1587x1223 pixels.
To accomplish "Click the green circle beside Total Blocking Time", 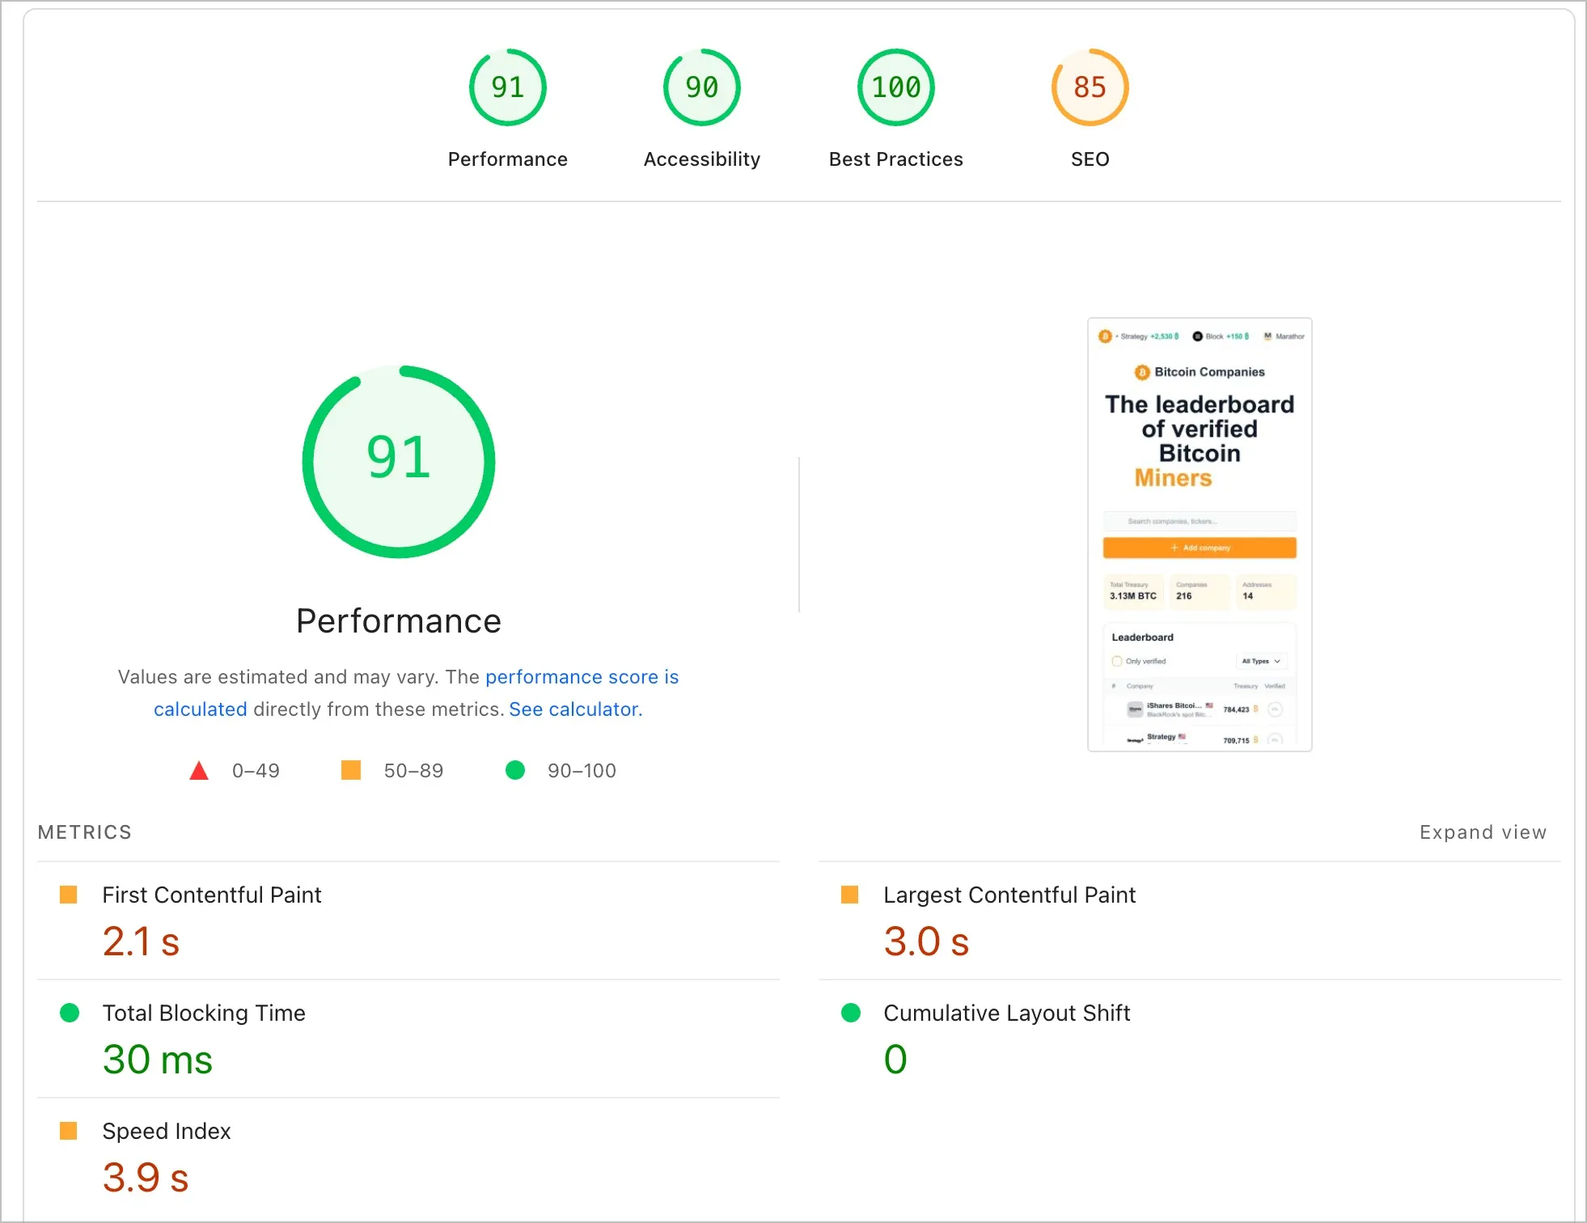I will coord(70,1013).
